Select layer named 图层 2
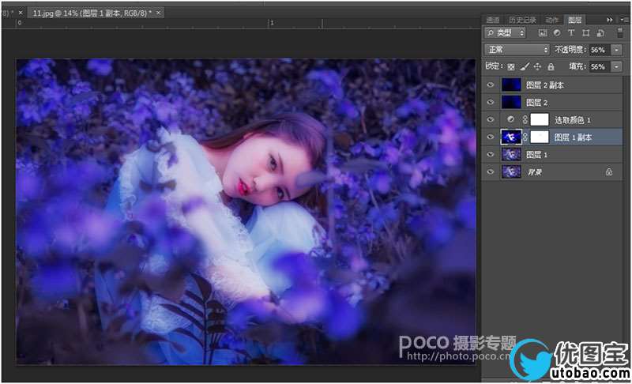 tap(537, 103)
